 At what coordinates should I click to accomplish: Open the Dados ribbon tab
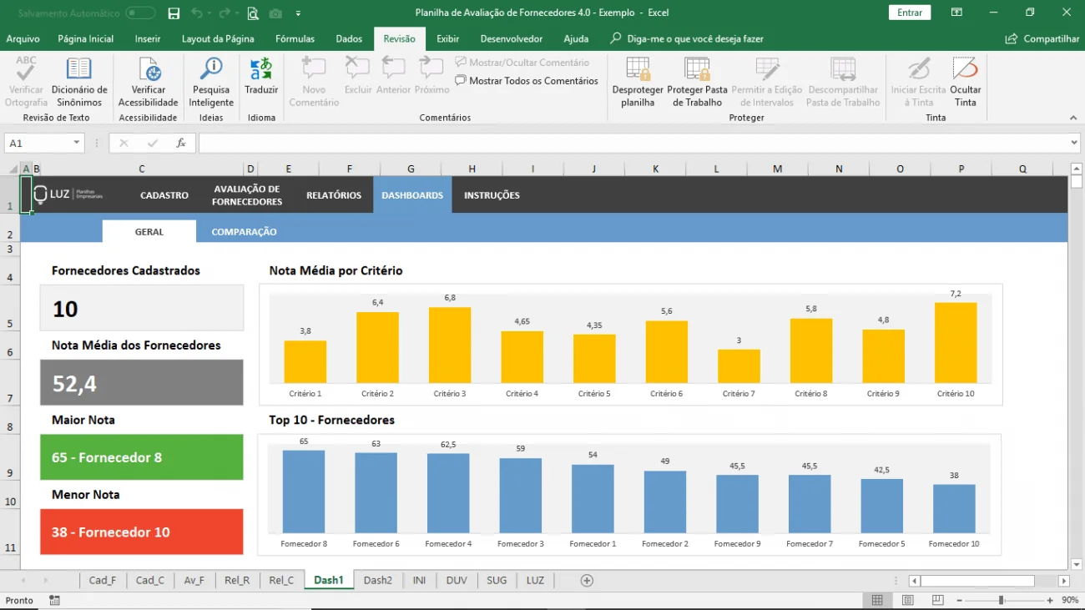(x=349, y=38)
